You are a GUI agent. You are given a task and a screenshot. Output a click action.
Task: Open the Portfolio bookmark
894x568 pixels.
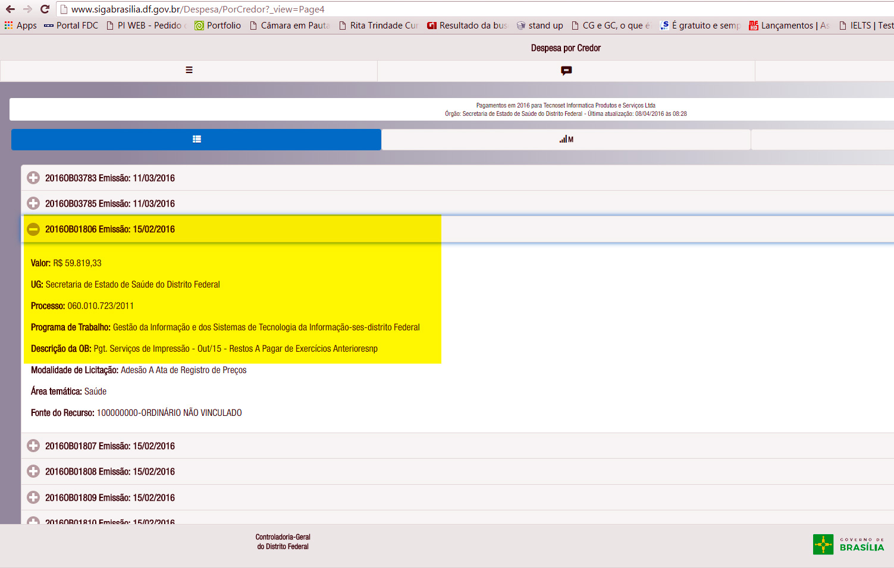(218, 26)
